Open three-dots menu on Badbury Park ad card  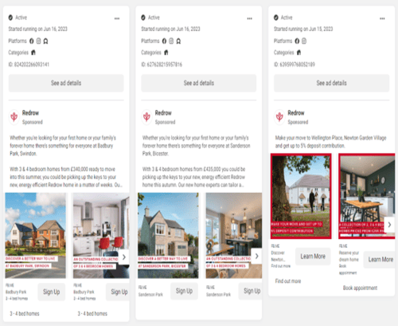click(117, 18)
